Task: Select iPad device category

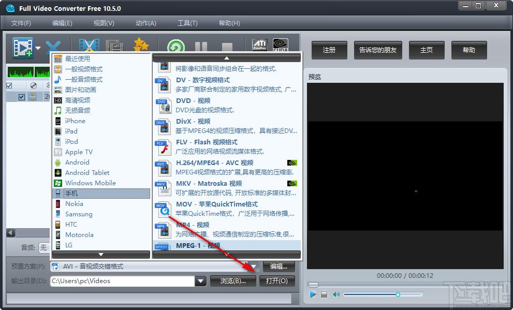Action: pos(101,131)
